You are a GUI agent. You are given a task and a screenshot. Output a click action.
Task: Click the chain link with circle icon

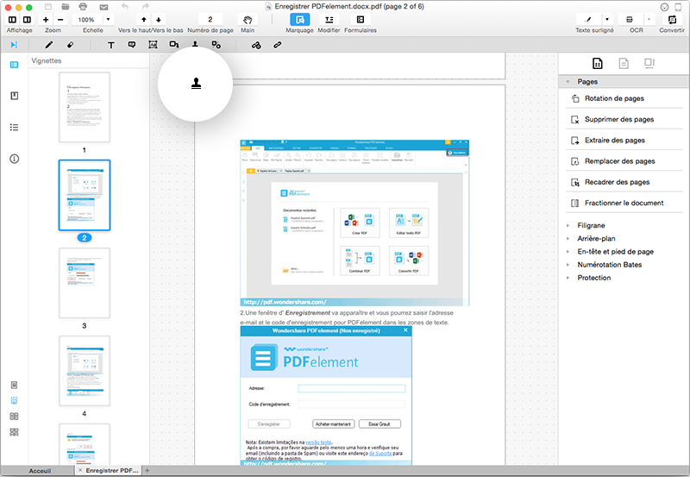[256, 45]
